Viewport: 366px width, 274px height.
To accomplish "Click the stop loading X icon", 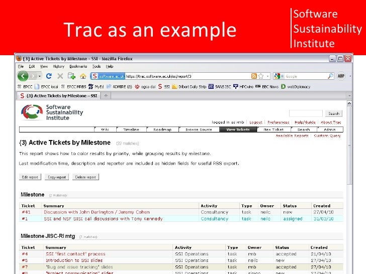I will [60, 76].
